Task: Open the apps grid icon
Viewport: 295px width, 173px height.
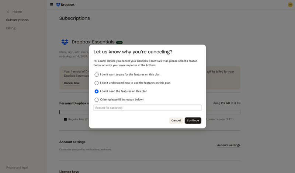Action: pos(51,5)
